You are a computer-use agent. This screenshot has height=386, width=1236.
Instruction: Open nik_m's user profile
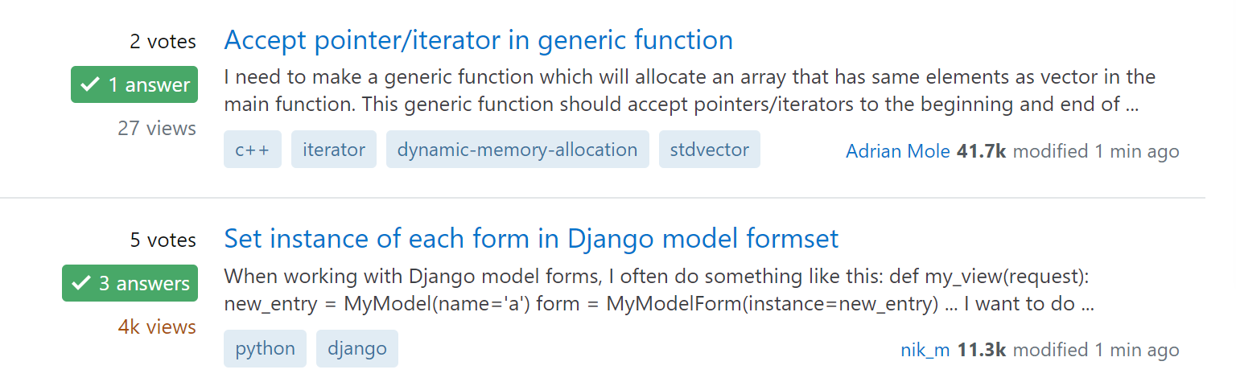click(925, 350)
